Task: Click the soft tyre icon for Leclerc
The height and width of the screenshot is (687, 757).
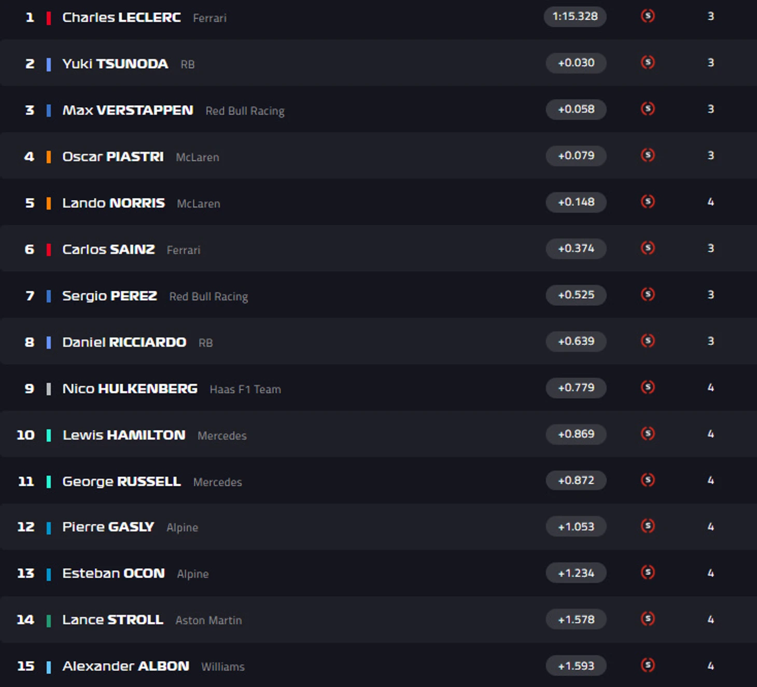Action: (648, 16)
